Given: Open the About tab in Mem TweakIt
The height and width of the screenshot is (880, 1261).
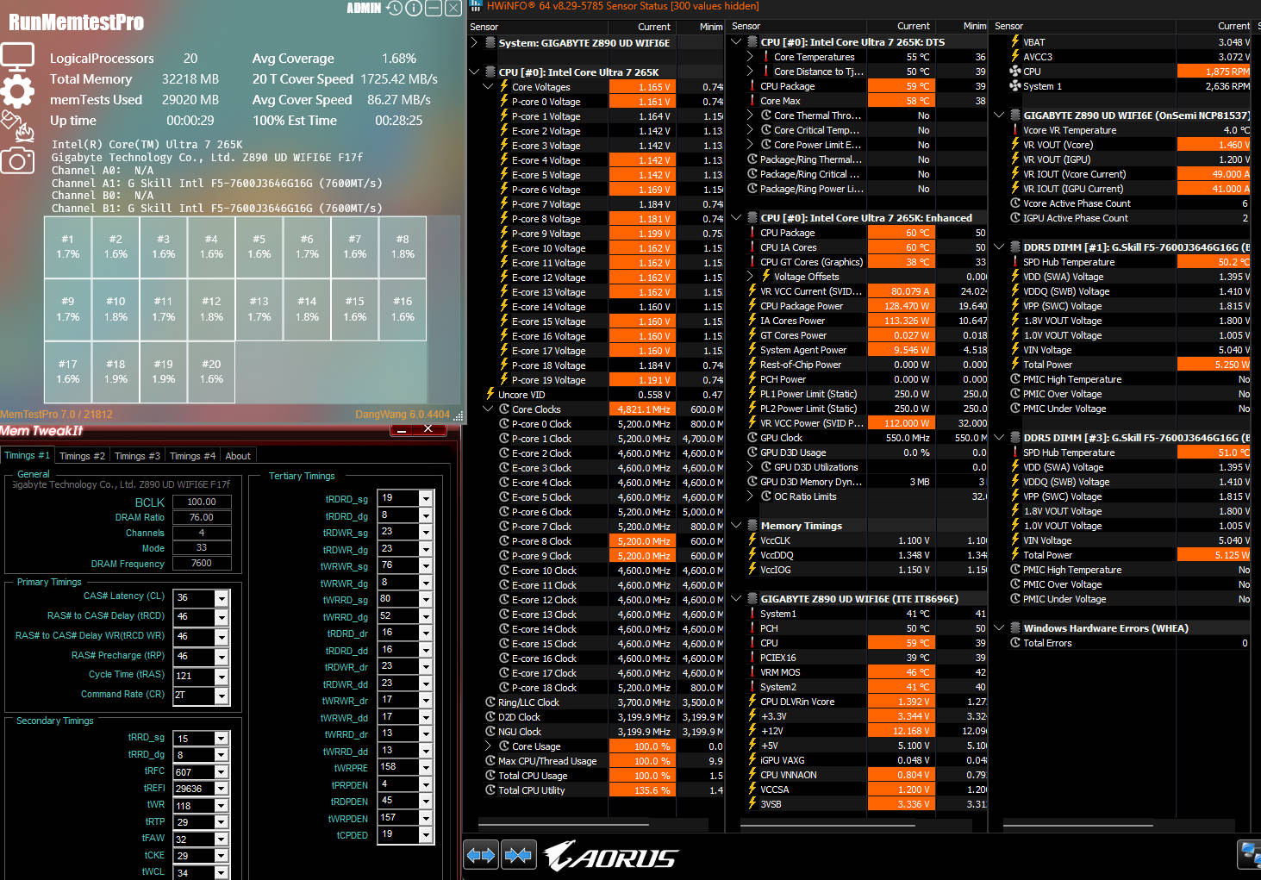Looking at the screenshot, I should point(238,456).
